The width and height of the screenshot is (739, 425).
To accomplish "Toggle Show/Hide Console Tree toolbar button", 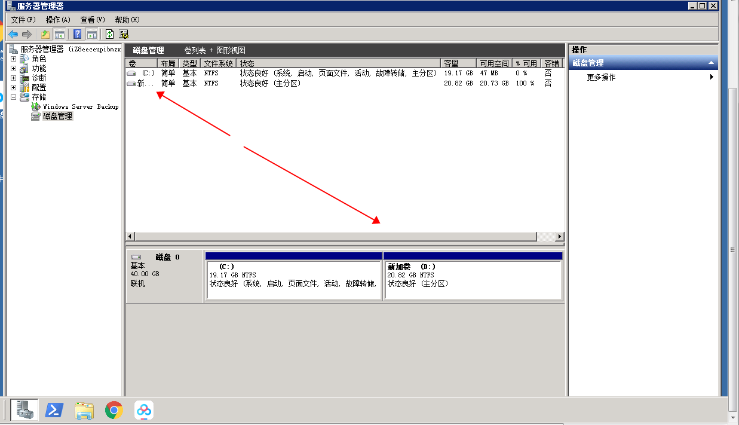I will pos(59,34).
